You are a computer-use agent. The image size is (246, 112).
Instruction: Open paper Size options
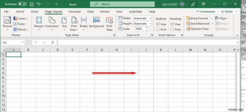click(x=64, y=24)
